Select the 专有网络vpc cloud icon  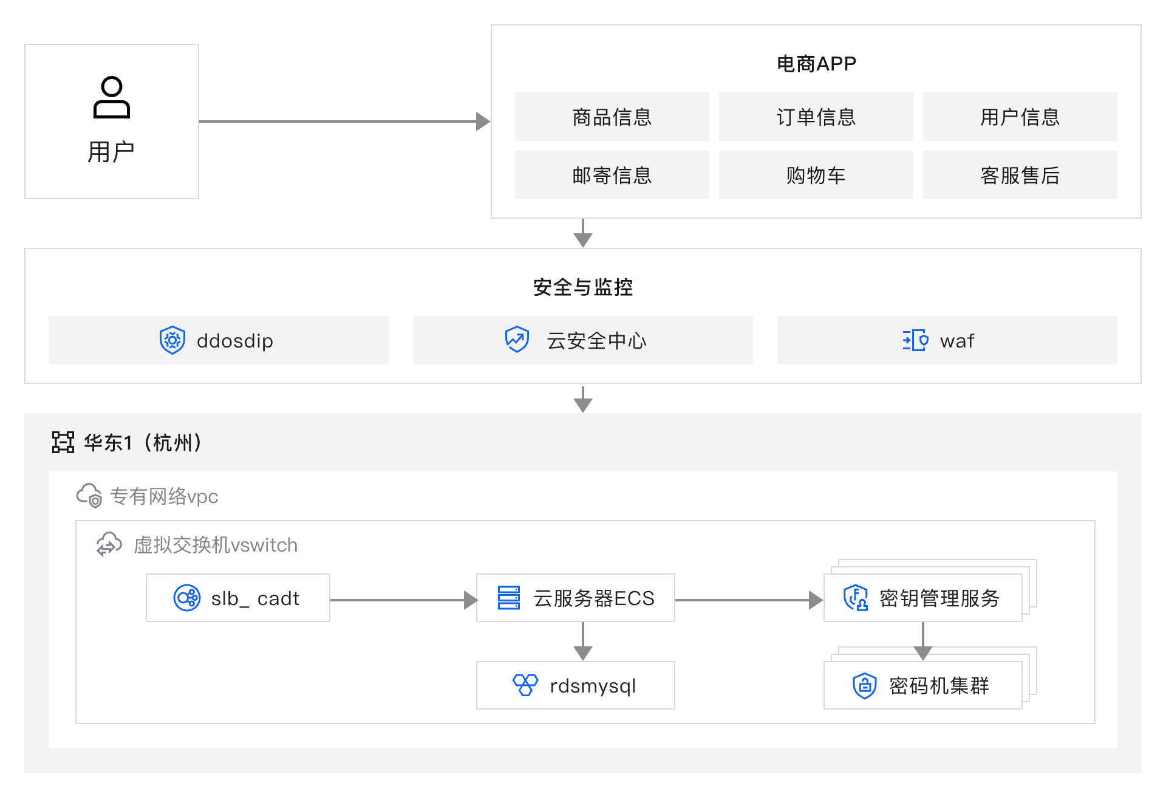point(89,495)
